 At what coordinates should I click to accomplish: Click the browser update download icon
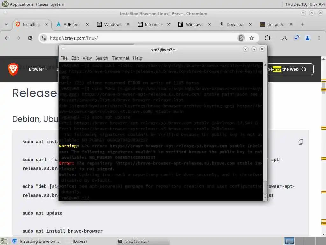pos(296,38)
